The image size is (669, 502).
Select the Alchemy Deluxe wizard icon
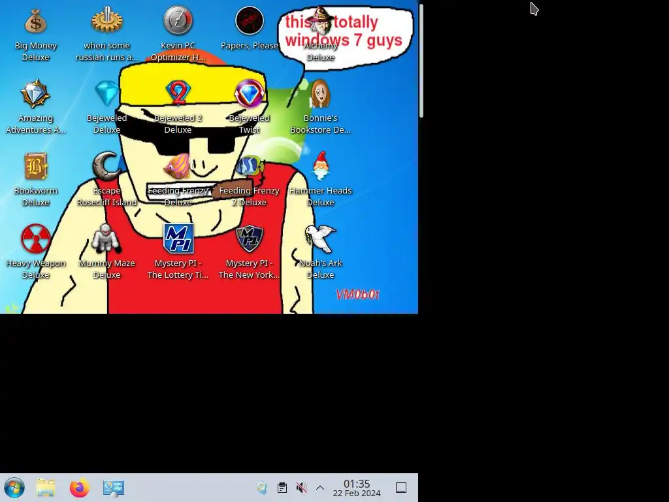[x=320, y=21]
